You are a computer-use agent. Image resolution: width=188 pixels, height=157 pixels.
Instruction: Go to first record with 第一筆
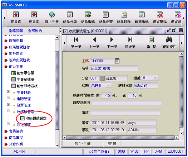coord(76,39)
